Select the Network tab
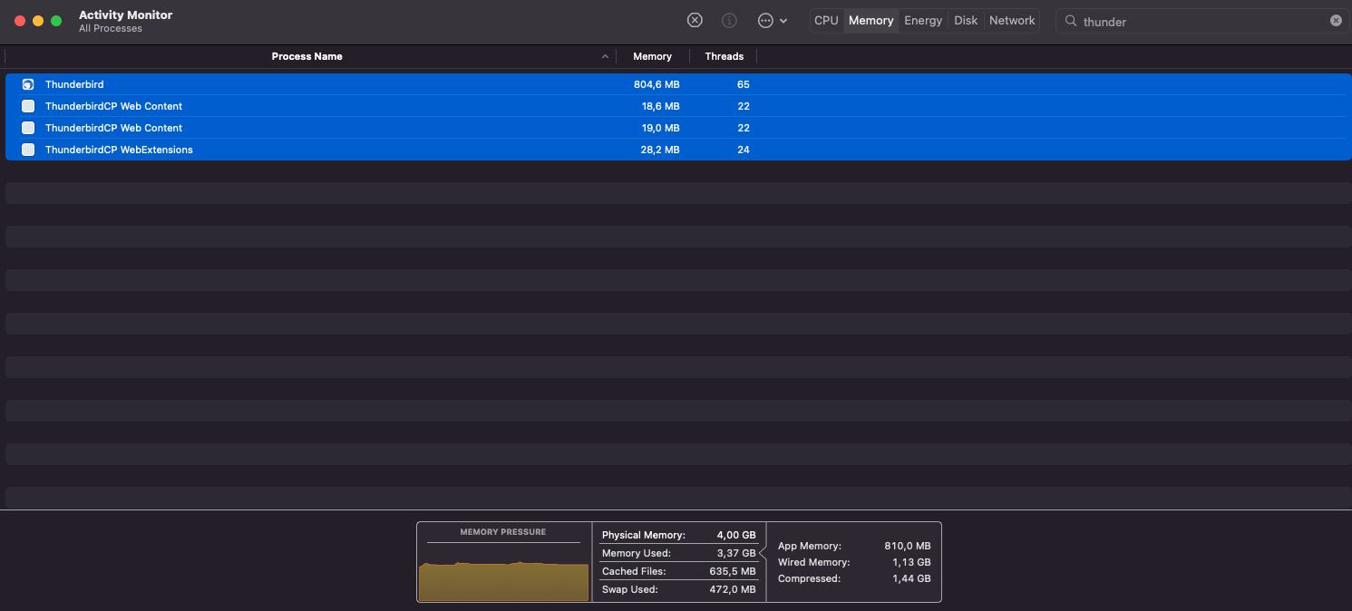1352x611 pixels. click(x=1012, y=21)
